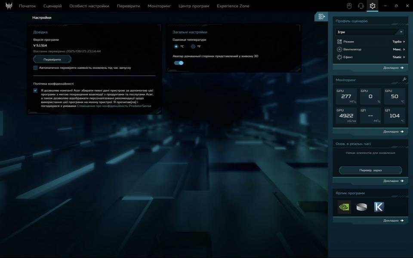Viewport: 413px width, 258px height.
Task: Click the Predator logo icon
Action: point(9,6)
